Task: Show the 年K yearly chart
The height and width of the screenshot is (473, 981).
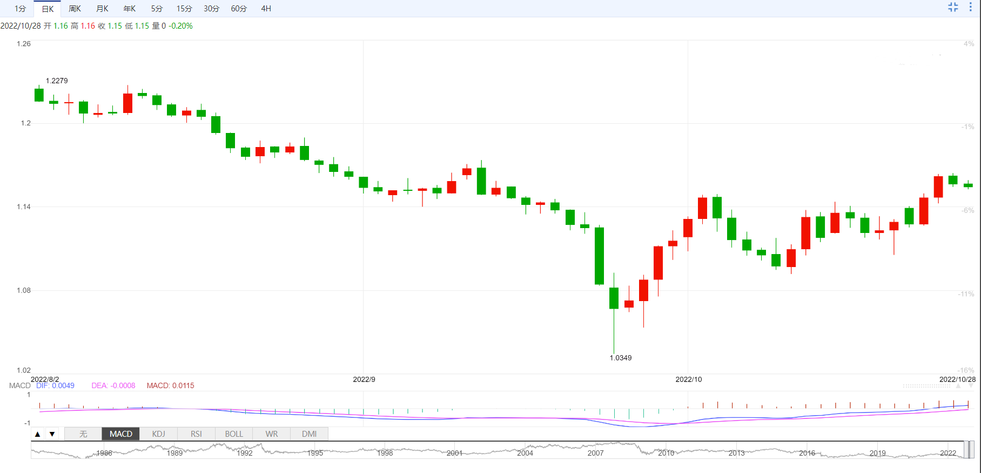Action: pyautogui.click(x=130, y=9)
